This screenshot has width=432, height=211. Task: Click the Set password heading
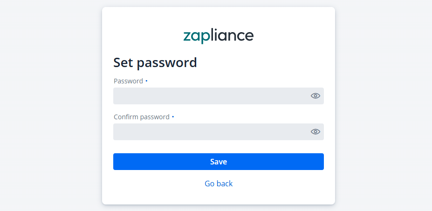[x=155, y=62]
